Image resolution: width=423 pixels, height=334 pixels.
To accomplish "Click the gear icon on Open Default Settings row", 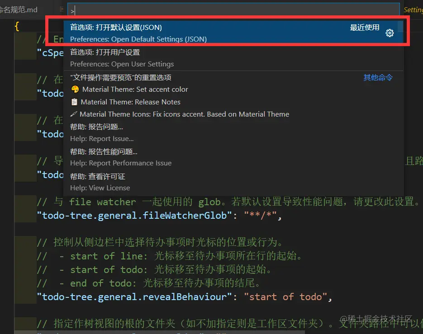I will tap(389, 33).
